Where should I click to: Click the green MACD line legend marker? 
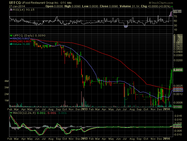click(11, 113)
